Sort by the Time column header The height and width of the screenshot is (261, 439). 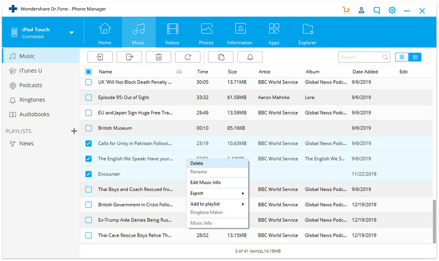[x=202, y=72]
